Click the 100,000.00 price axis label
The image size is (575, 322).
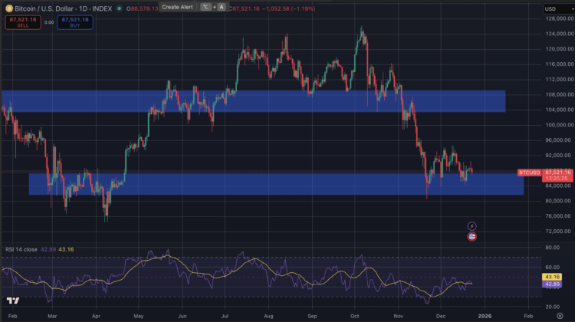point(560,125)
